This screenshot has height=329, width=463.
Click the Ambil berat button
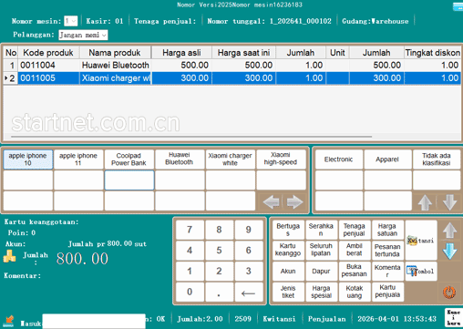[x=355, y=251]
